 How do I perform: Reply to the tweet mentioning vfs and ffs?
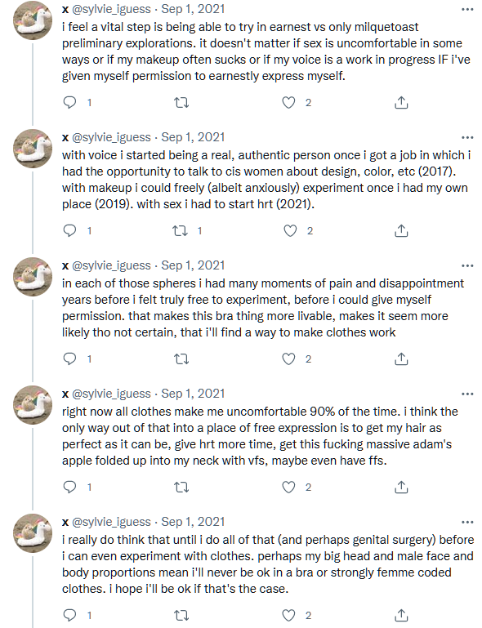[x=70, y=487]
